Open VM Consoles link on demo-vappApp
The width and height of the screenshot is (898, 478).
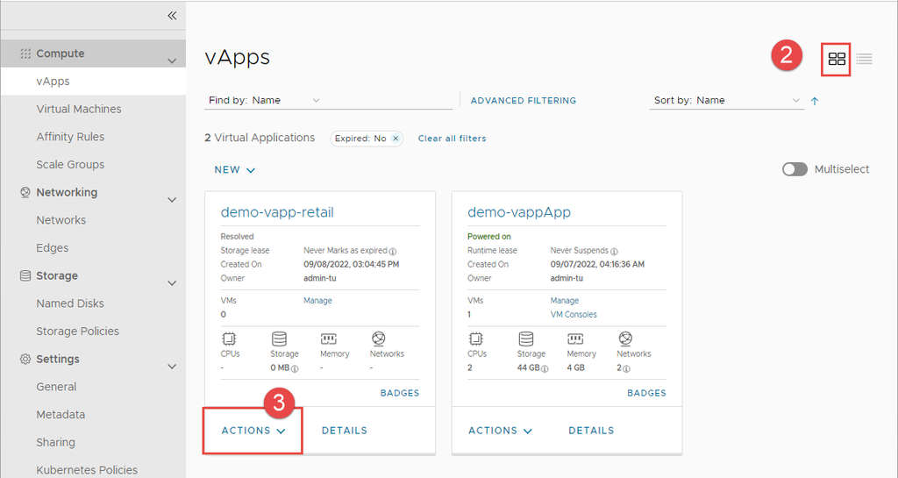(x=574, y=314)
